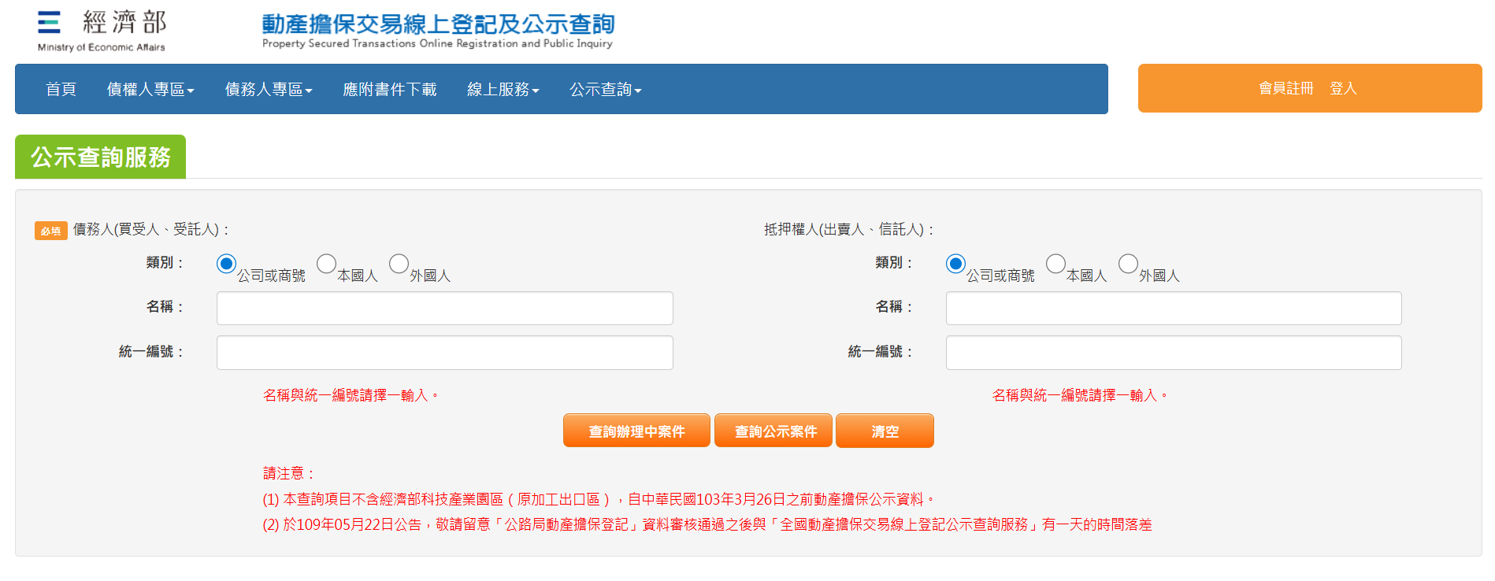
Task: Expand the 線上服務 menu
Action: [503, 90]
